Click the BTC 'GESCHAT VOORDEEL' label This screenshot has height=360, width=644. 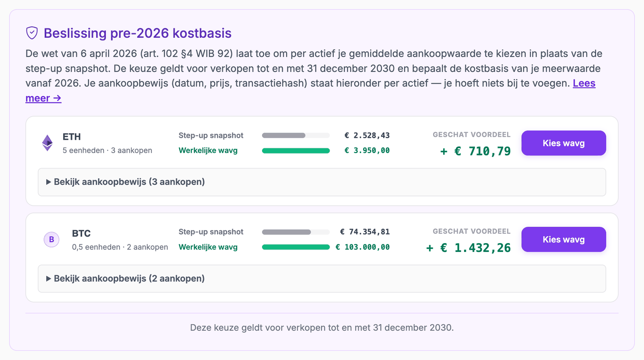tap(472, 231)
